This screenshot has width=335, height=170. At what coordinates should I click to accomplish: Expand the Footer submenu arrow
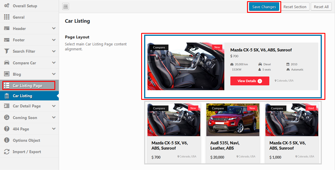click(x=53, y=40)
